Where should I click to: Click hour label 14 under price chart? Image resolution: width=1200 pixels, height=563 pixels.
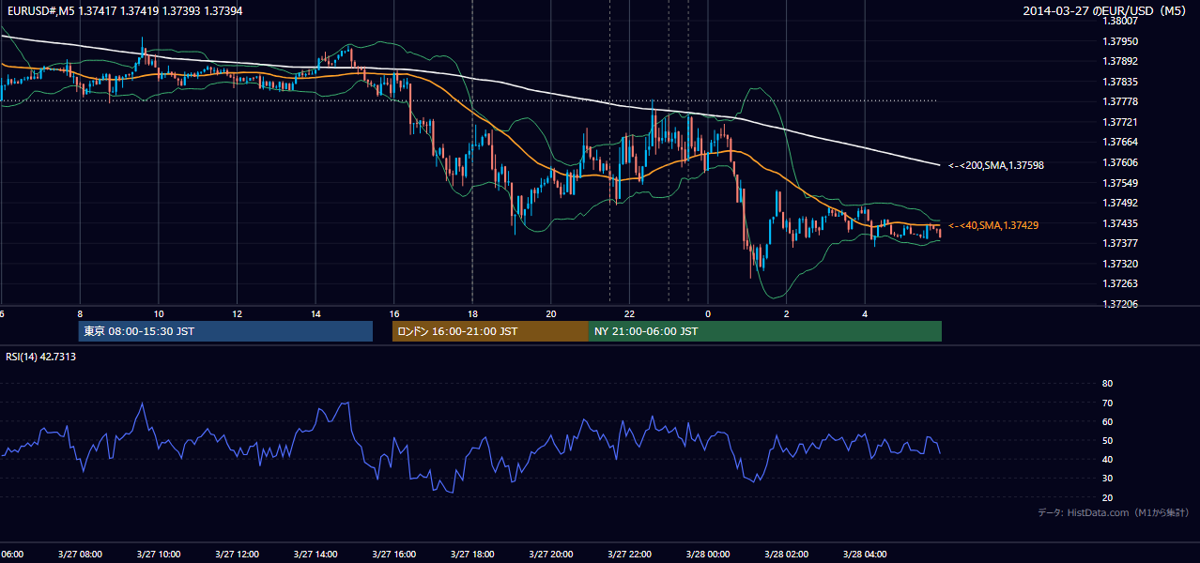(x=315, y=313)
